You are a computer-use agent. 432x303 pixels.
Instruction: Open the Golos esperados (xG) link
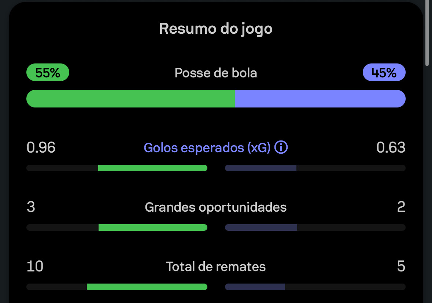(207, 148)
